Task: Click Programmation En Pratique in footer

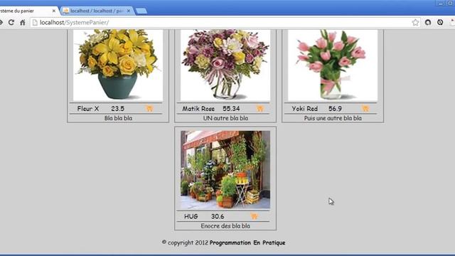Action: (247, 242)
